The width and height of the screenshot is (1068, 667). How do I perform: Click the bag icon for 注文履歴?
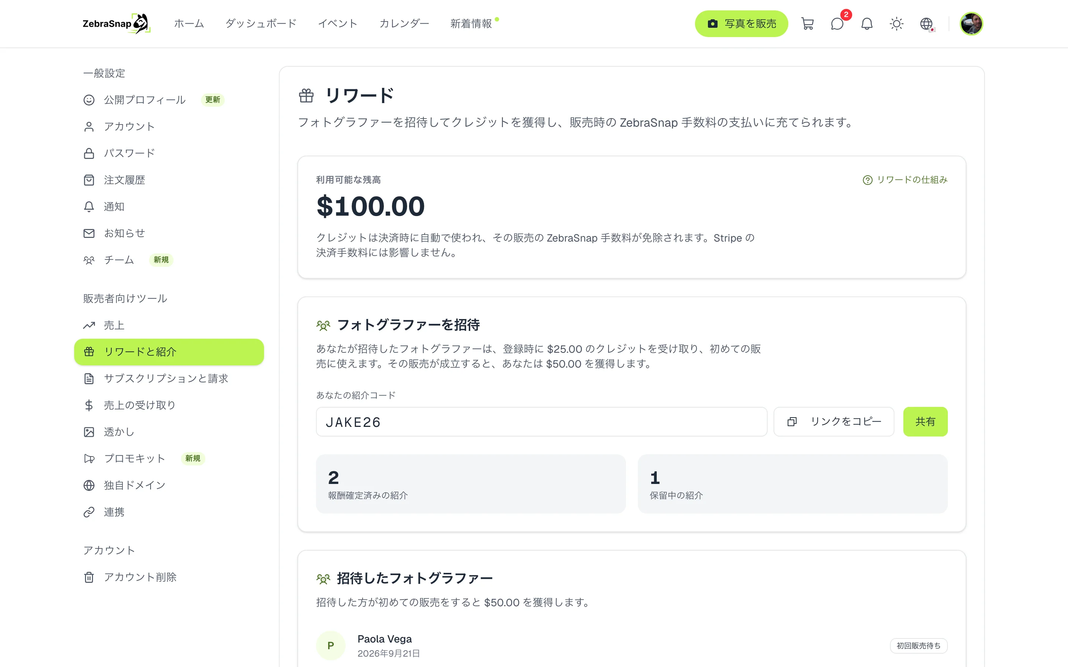pyautogui.click(x=89, y=180)
